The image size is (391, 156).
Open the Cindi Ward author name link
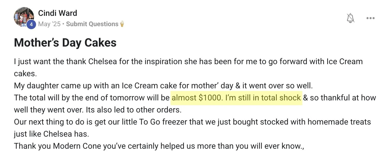click(x=58, y=13)
